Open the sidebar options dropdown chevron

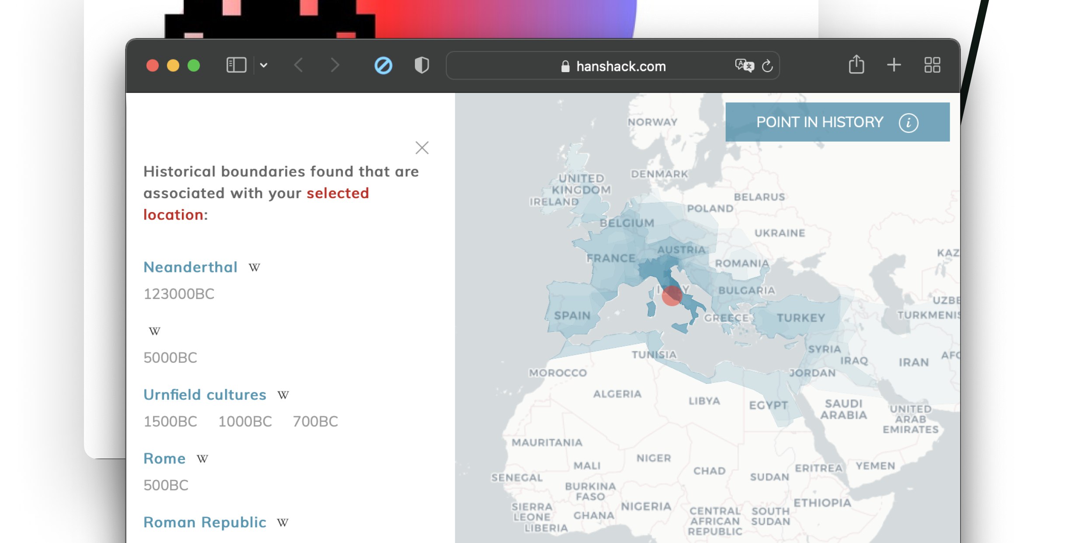click(x=264, y=66)
